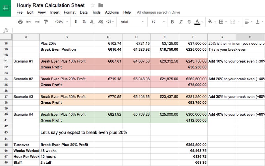Star this spreadsheet using the star icon
Image resolution: width=265 pixels, height=166 pixels.
coord(93,5)
